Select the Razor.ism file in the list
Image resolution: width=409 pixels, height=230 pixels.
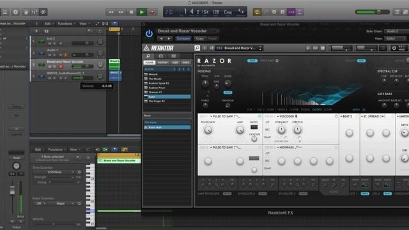point(167,127)
